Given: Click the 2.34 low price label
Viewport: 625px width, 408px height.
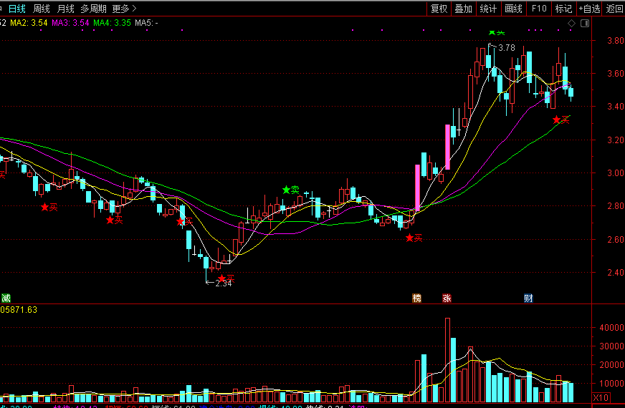Looking at the screenshot, I should (x=223, y=283).
